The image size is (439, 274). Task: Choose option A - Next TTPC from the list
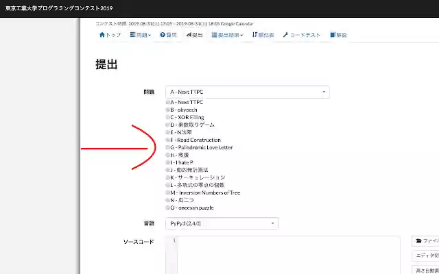(185, 102)
